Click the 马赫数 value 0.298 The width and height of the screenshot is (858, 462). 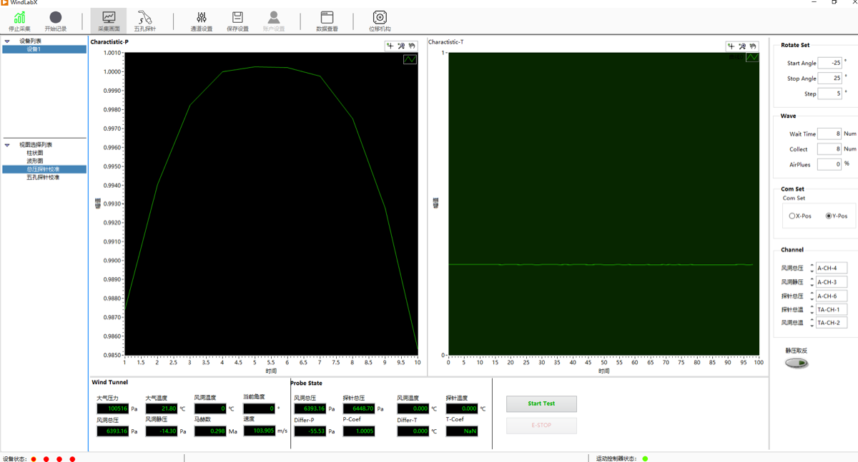point(210,431)
